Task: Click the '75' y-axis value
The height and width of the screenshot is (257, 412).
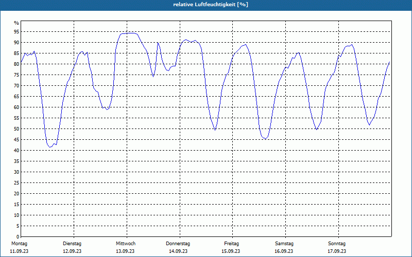Action: click(x=16, y=75)
